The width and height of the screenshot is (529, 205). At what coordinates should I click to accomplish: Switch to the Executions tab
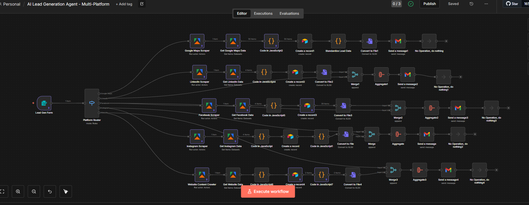click(263, 14)
